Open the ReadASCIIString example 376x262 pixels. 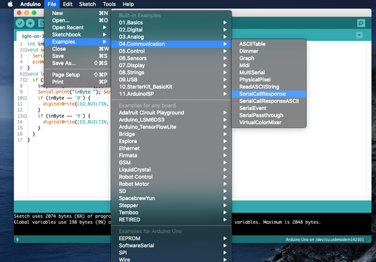click(269, 87)
